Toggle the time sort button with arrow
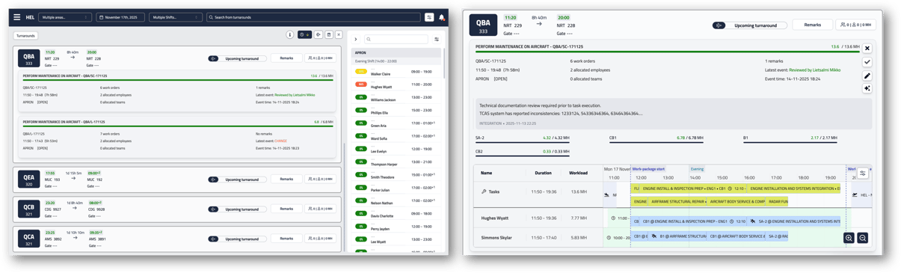Viewport: 901px width, 273px height. (x=304, y=34)
